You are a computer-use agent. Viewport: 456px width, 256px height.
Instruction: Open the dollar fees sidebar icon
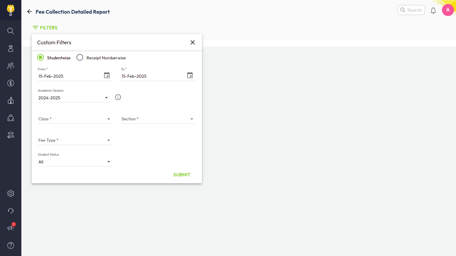pyautogui.click(x=11, y=83)
